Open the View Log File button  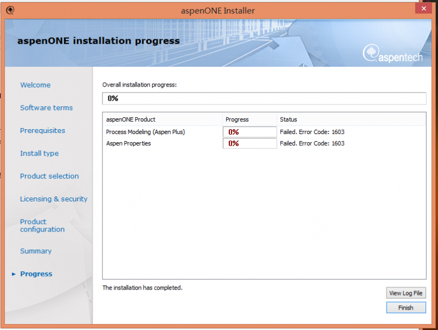click(406, 293)
